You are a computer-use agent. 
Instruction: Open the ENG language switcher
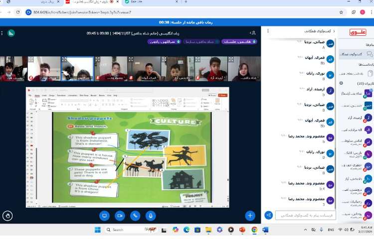331,230
